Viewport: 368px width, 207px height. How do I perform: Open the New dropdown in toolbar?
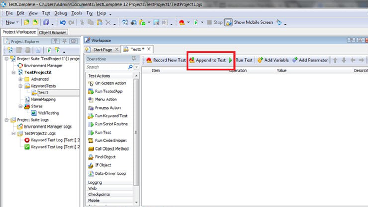(x=12, y=22)
